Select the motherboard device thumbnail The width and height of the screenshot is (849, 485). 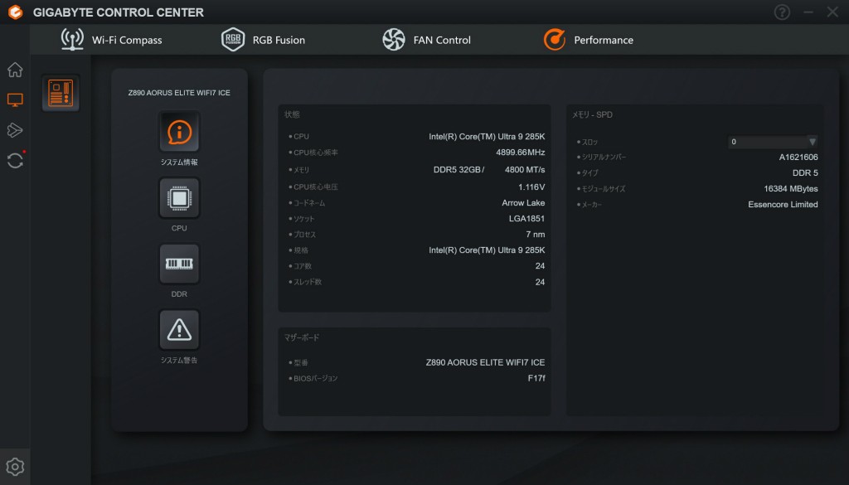[61, 93]
